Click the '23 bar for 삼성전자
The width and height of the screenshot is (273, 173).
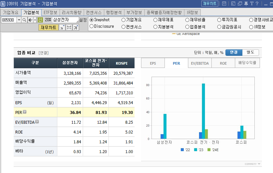[165, 126]
